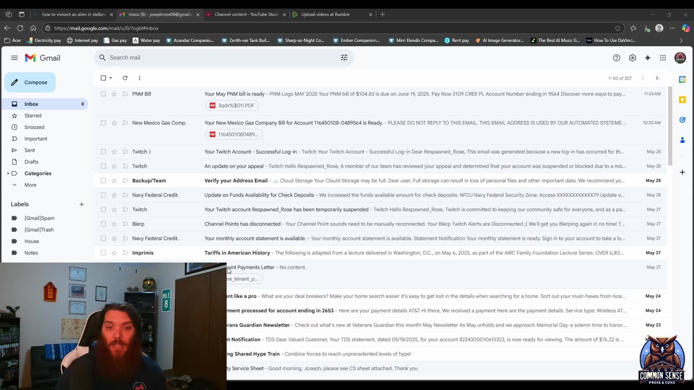Viewport: 694px width, 390px height.
Task: Switch to Upload videos at Rumble tab
Action: tap(332, 14)
